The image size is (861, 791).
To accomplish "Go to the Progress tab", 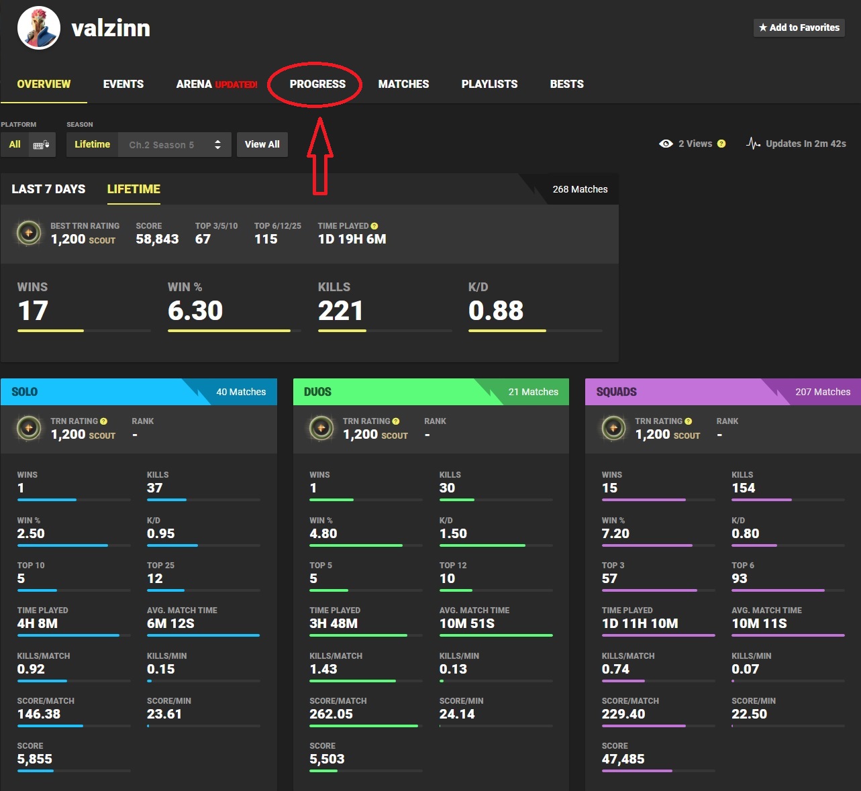I will click(x=317, y=84).
